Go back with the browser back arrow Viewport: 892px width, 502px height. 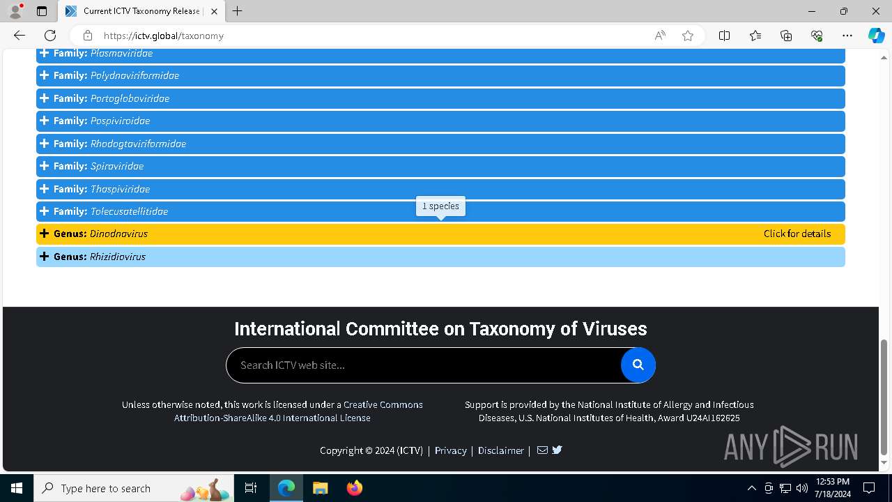tap(20, 36)
